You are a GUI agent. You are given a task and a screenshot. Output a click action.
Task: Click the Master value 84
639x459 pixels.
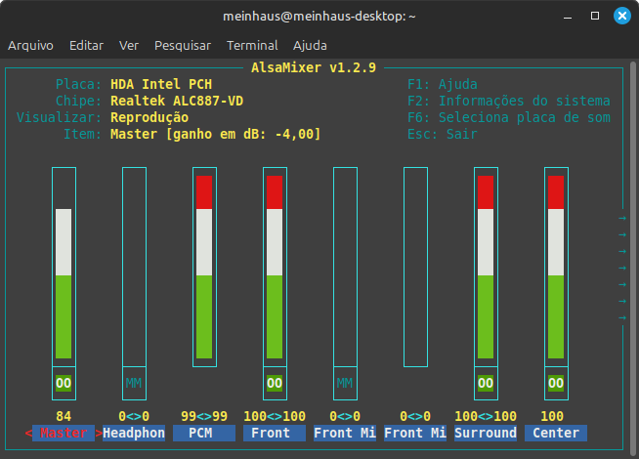coord(64,416)
